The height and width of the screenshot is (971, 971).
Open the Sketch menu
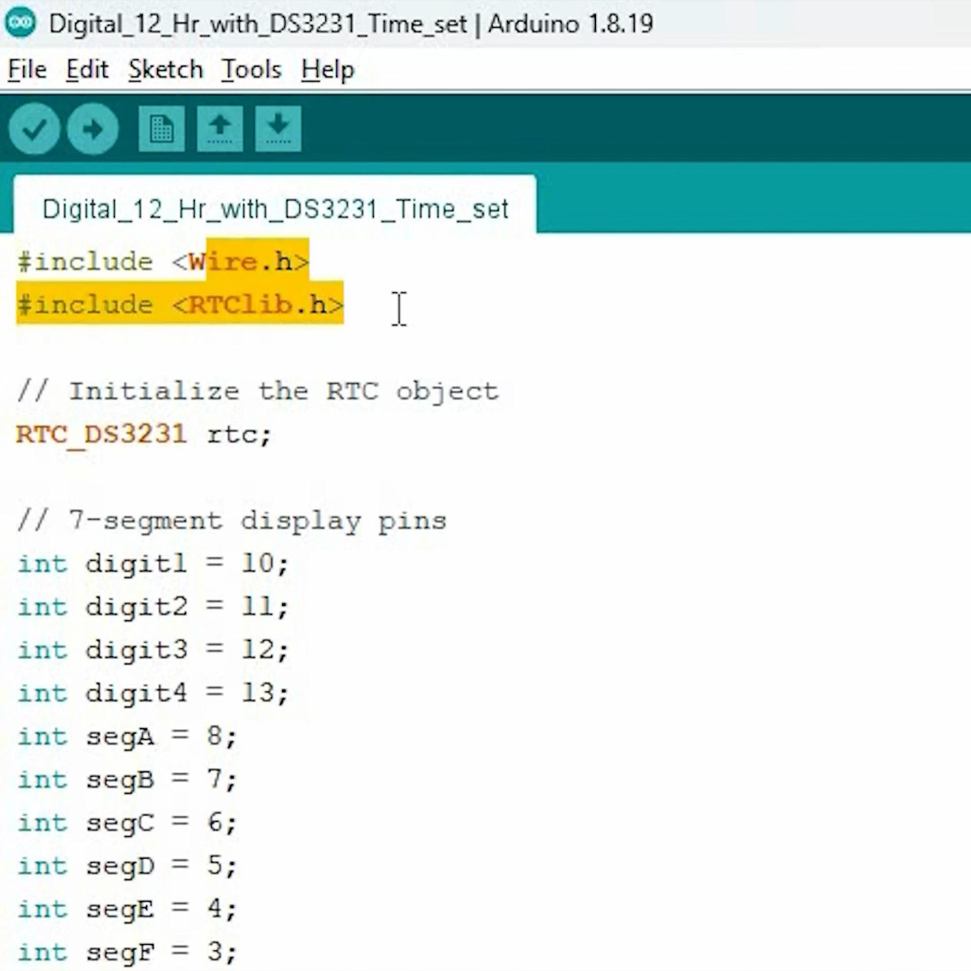point(165,70)
